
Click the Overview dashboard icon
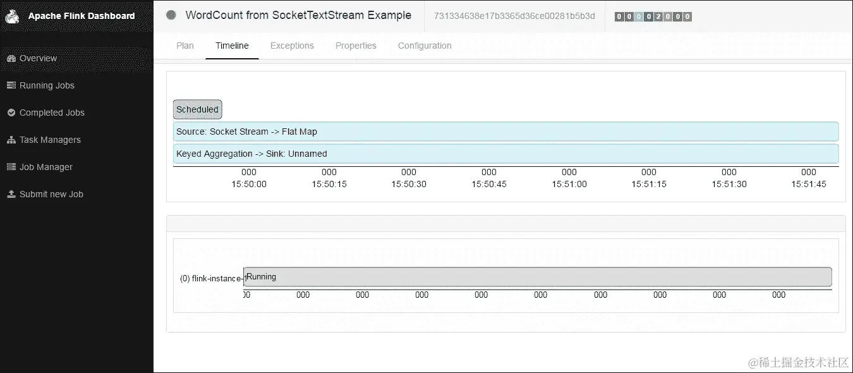point(11,58)
